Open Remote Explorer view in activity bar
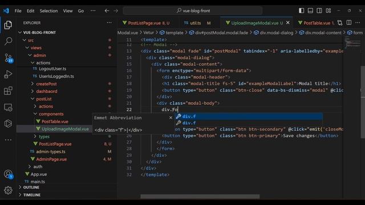The width and height of the screenshot is (365, 205). coord(8,108)
